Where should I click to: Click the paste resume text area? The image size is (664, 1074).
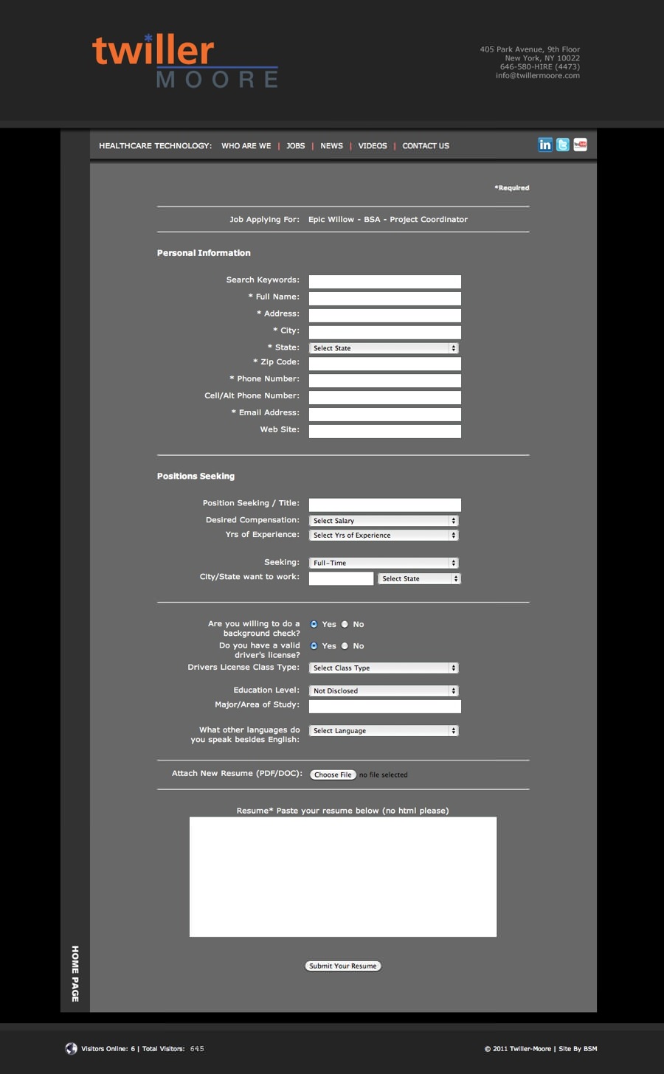[x=343, y=877]
